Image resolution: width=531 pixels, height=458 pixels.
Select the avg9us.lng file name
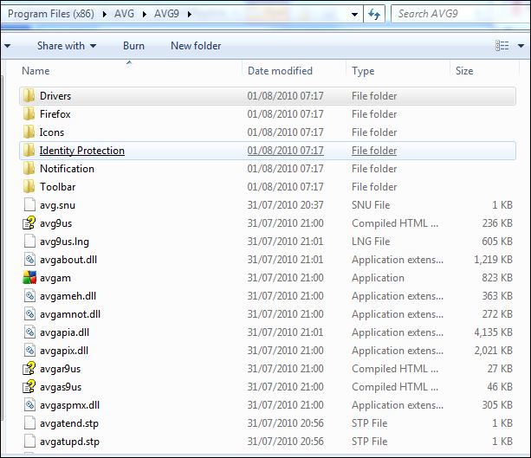[x=65, y=242]
